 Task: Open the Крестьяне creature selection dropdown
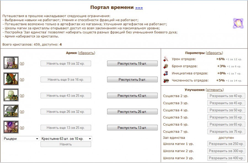pos(66,139)
